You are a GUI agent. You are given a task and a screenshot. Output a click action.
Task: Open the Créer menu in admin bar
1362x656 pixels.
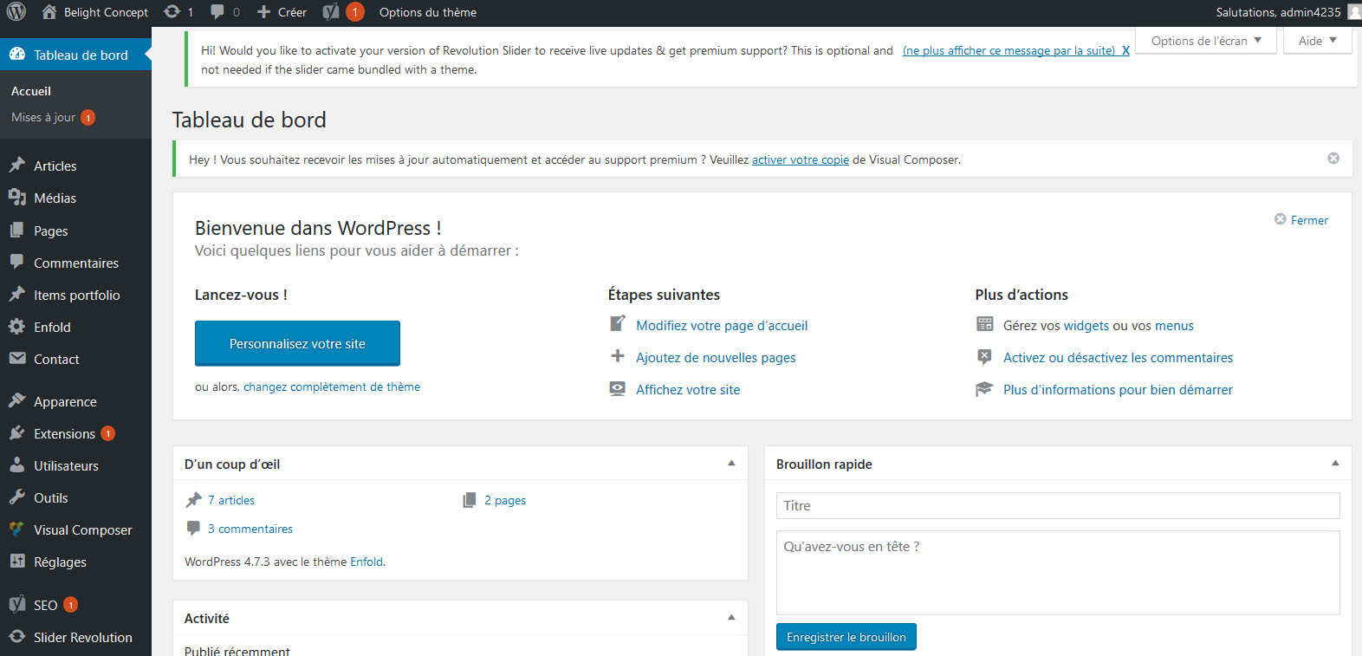[x=282, y=12]
